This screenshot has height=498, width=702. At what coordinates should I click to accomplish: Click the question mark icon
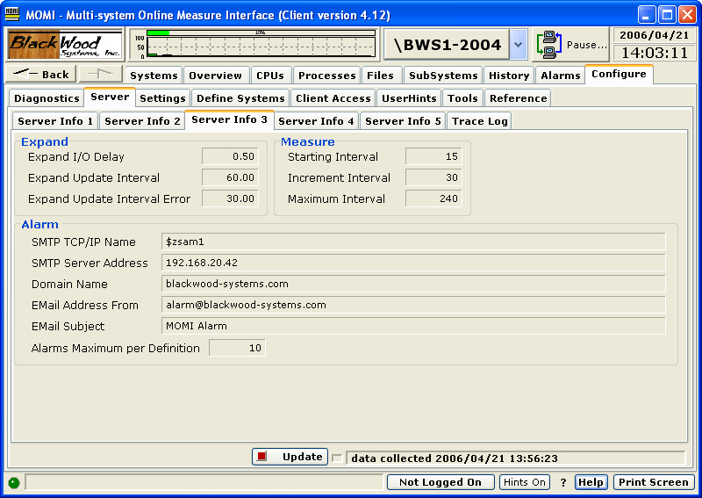563,482
